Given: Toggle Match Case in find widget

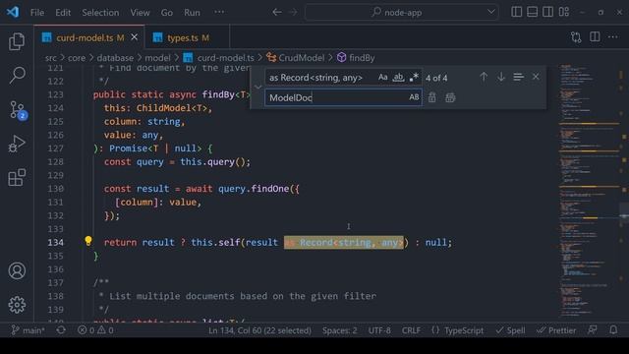Looking at the screenshot, I should pyautogui.click(x=382, y=77).
